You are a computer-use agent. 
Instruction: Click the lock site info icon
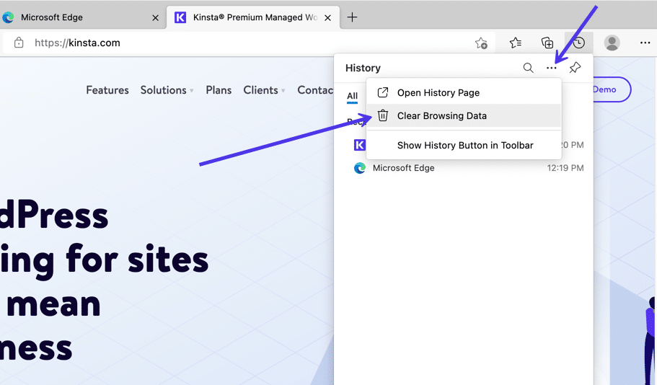[x=19, y=43]
